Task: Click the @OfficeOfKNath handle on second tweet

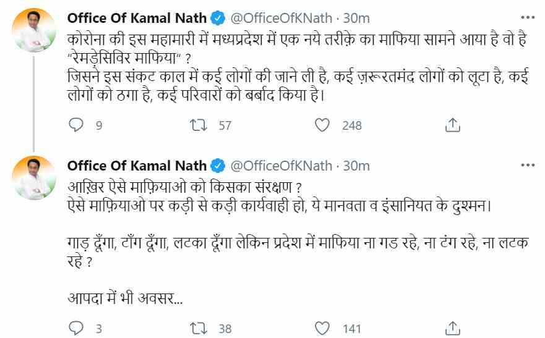Action: pos(281,165)
